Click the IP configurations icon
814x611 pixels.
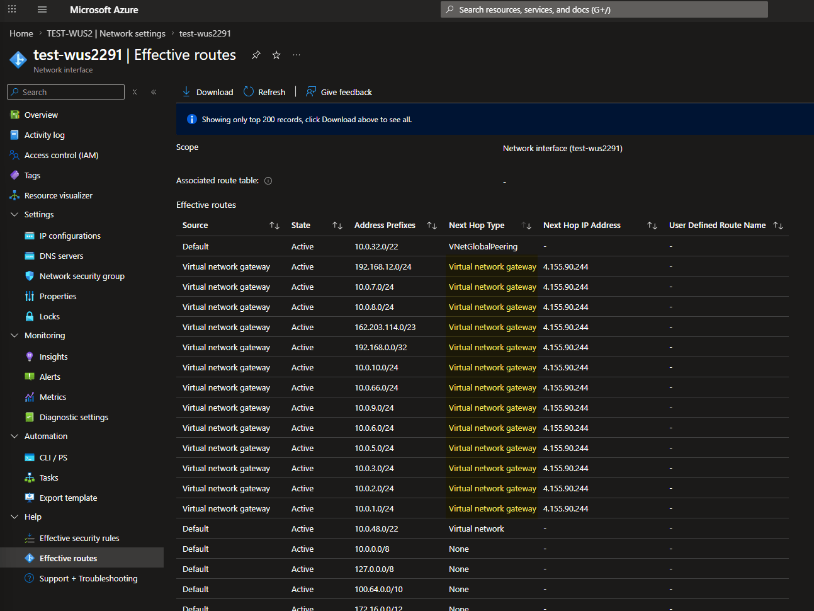(30, 236)
